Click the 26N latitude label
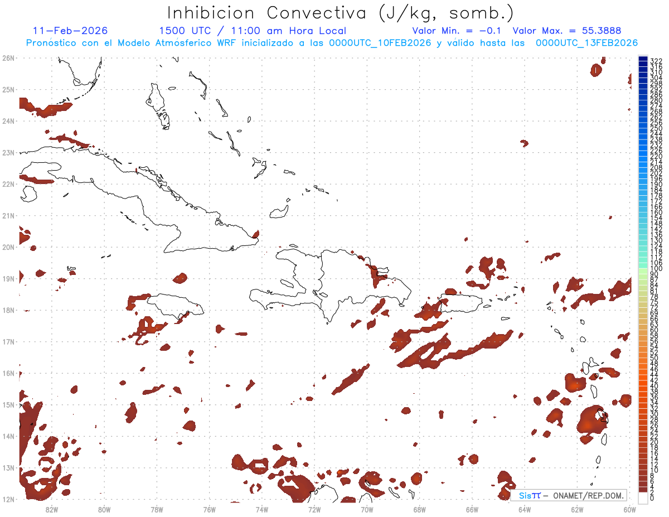The height and width of the screenshot is (517, 669). (x=8, y=58)
